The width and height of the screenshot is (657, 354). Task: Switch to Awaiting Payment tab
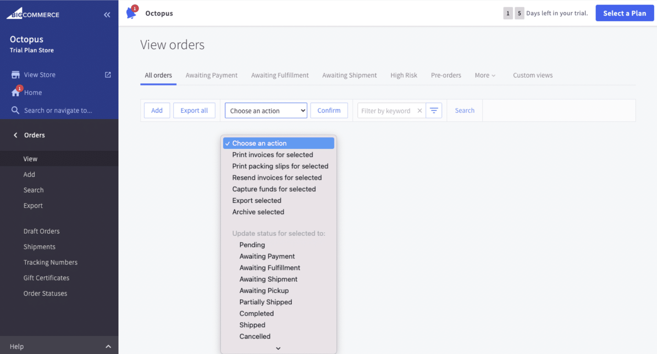pyautogui.click(x=212, y=75)
